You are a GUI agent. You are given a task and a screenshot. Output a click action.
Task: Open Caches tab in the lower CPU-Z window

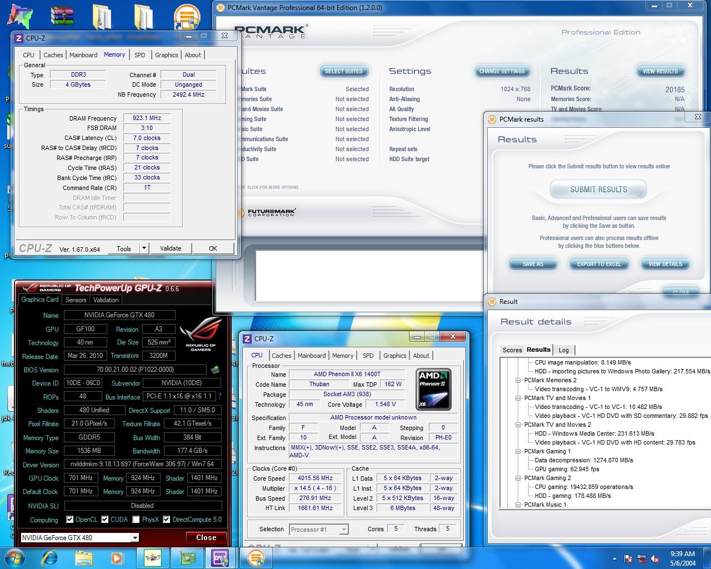click(x=282, y=356)
